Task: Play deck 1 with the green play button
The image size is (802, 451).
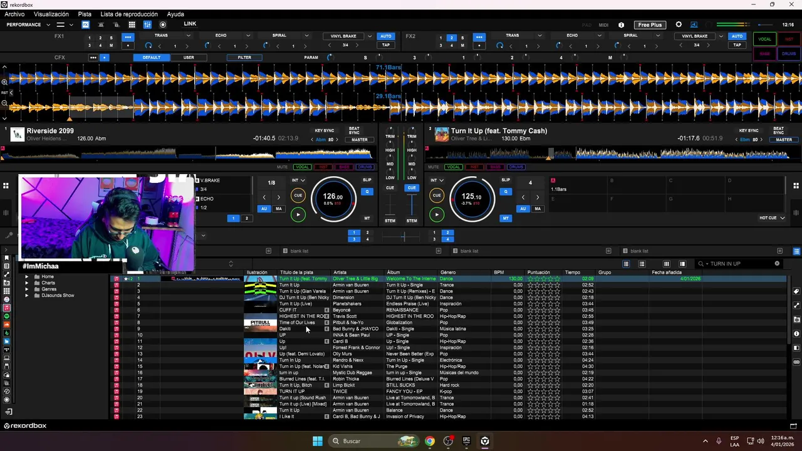Action: click(298, 214)
